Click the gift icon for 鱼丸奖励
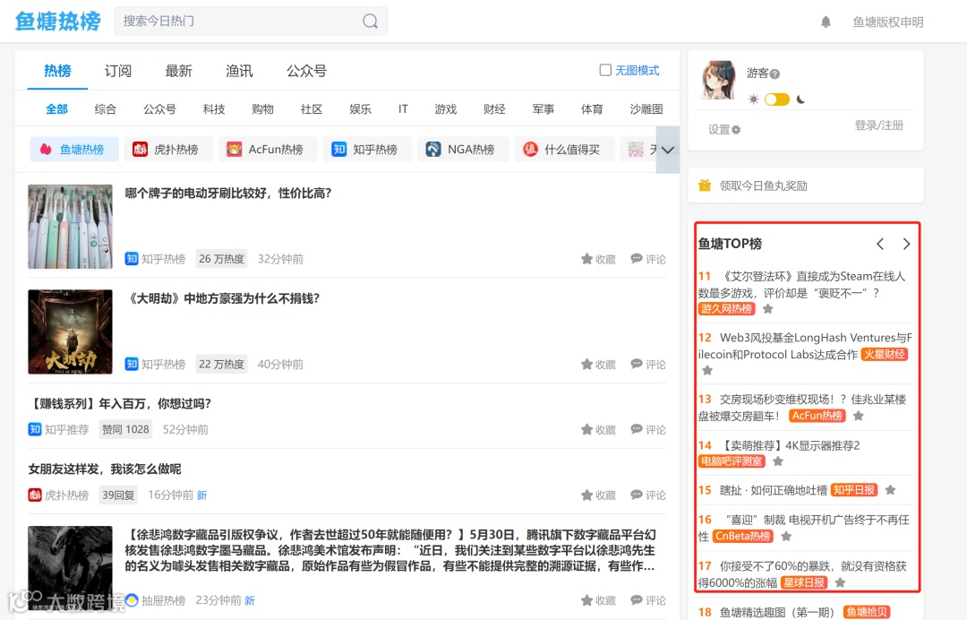Viewport: 967px width, 620px height. tap(705, 185)
